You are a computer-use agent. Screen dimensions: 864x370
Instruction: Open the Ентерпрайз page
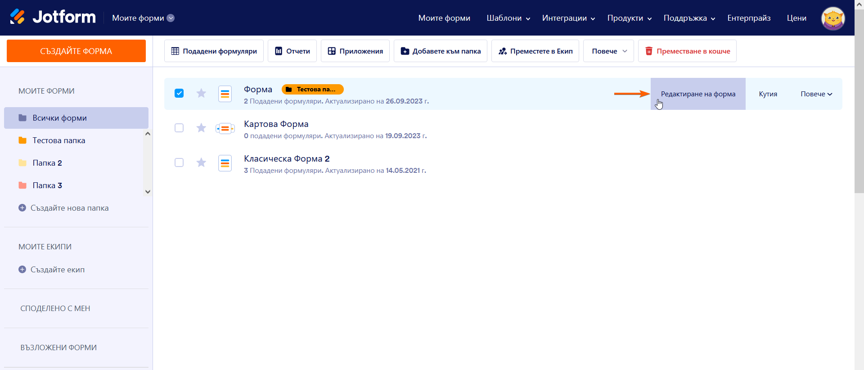(x=749, y=18)
